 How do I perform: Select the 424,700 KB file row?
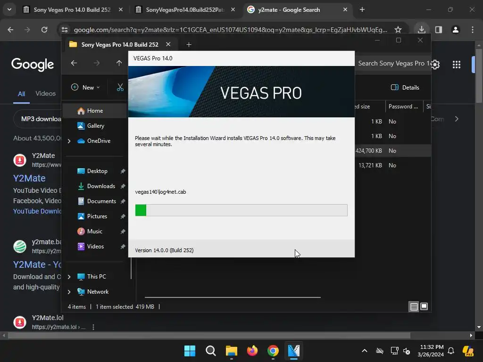point(393,151)
